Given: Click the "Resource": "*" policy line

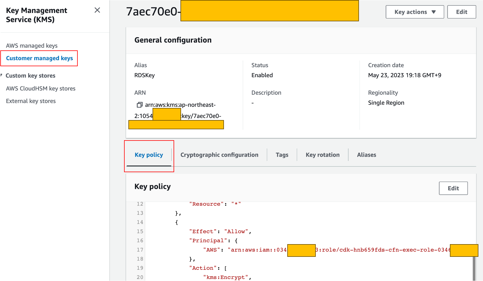Looking at the screenshot, I should coord(215,204).
